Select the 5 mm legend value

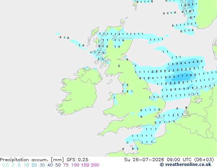pos(19,165)
